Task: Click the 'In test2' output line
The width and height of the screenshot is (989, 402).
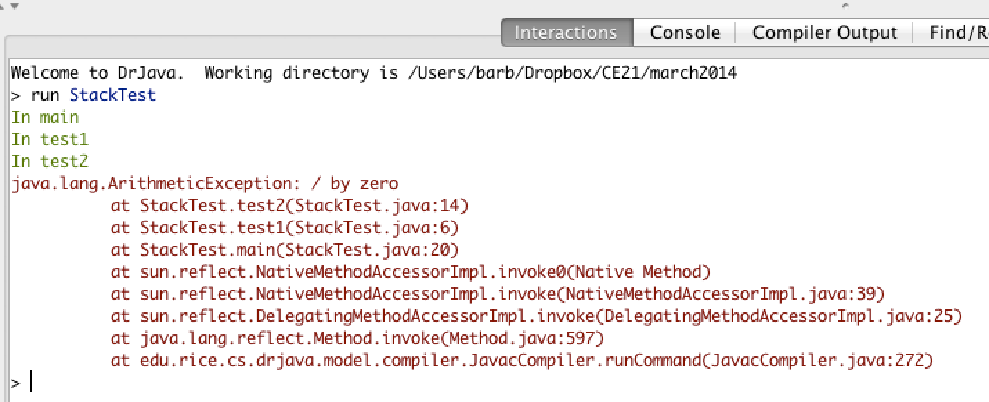Action: [x=50, y=162]
